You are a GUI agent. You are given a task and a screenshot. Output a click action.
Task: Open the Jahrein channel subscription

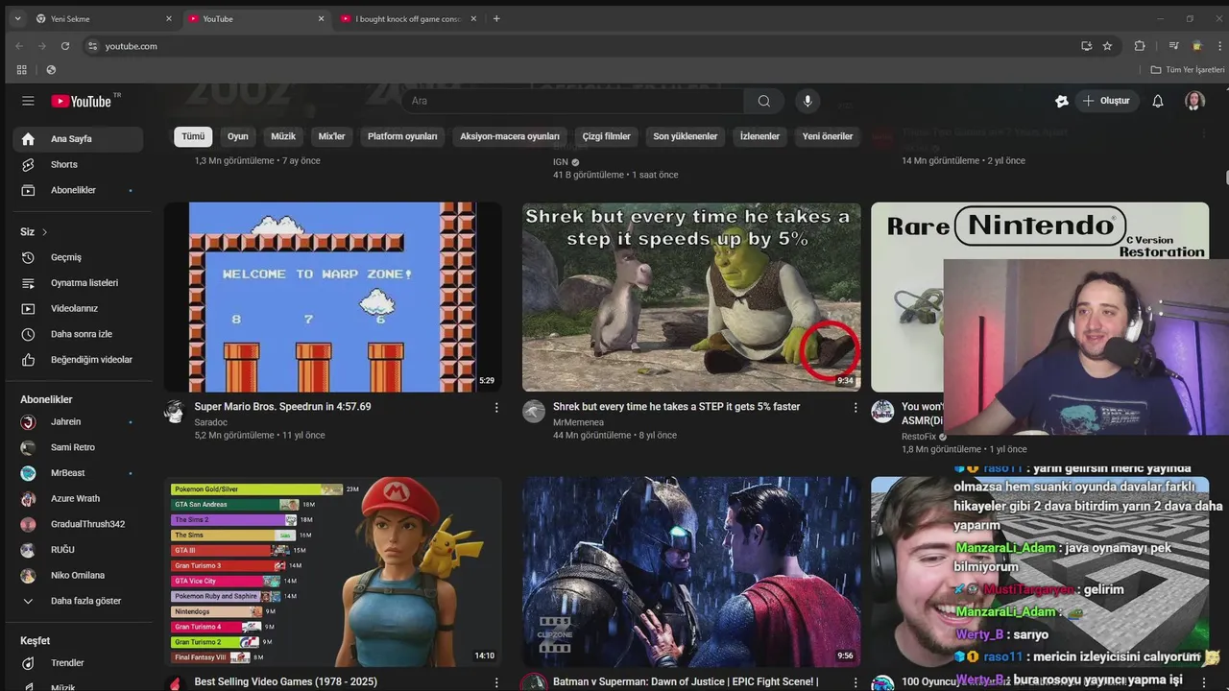[78, 422]
